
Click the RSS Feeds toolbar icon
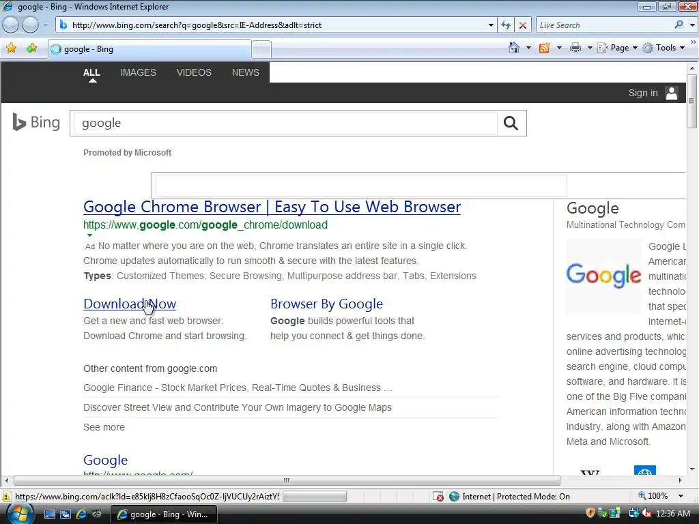[x=544, y=48]
